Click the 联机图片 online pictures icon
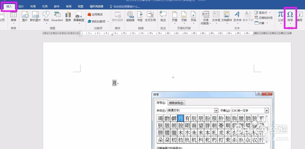The height and width of the screenshot is (149, 305). pyautogui.click(x=35, y=17)
